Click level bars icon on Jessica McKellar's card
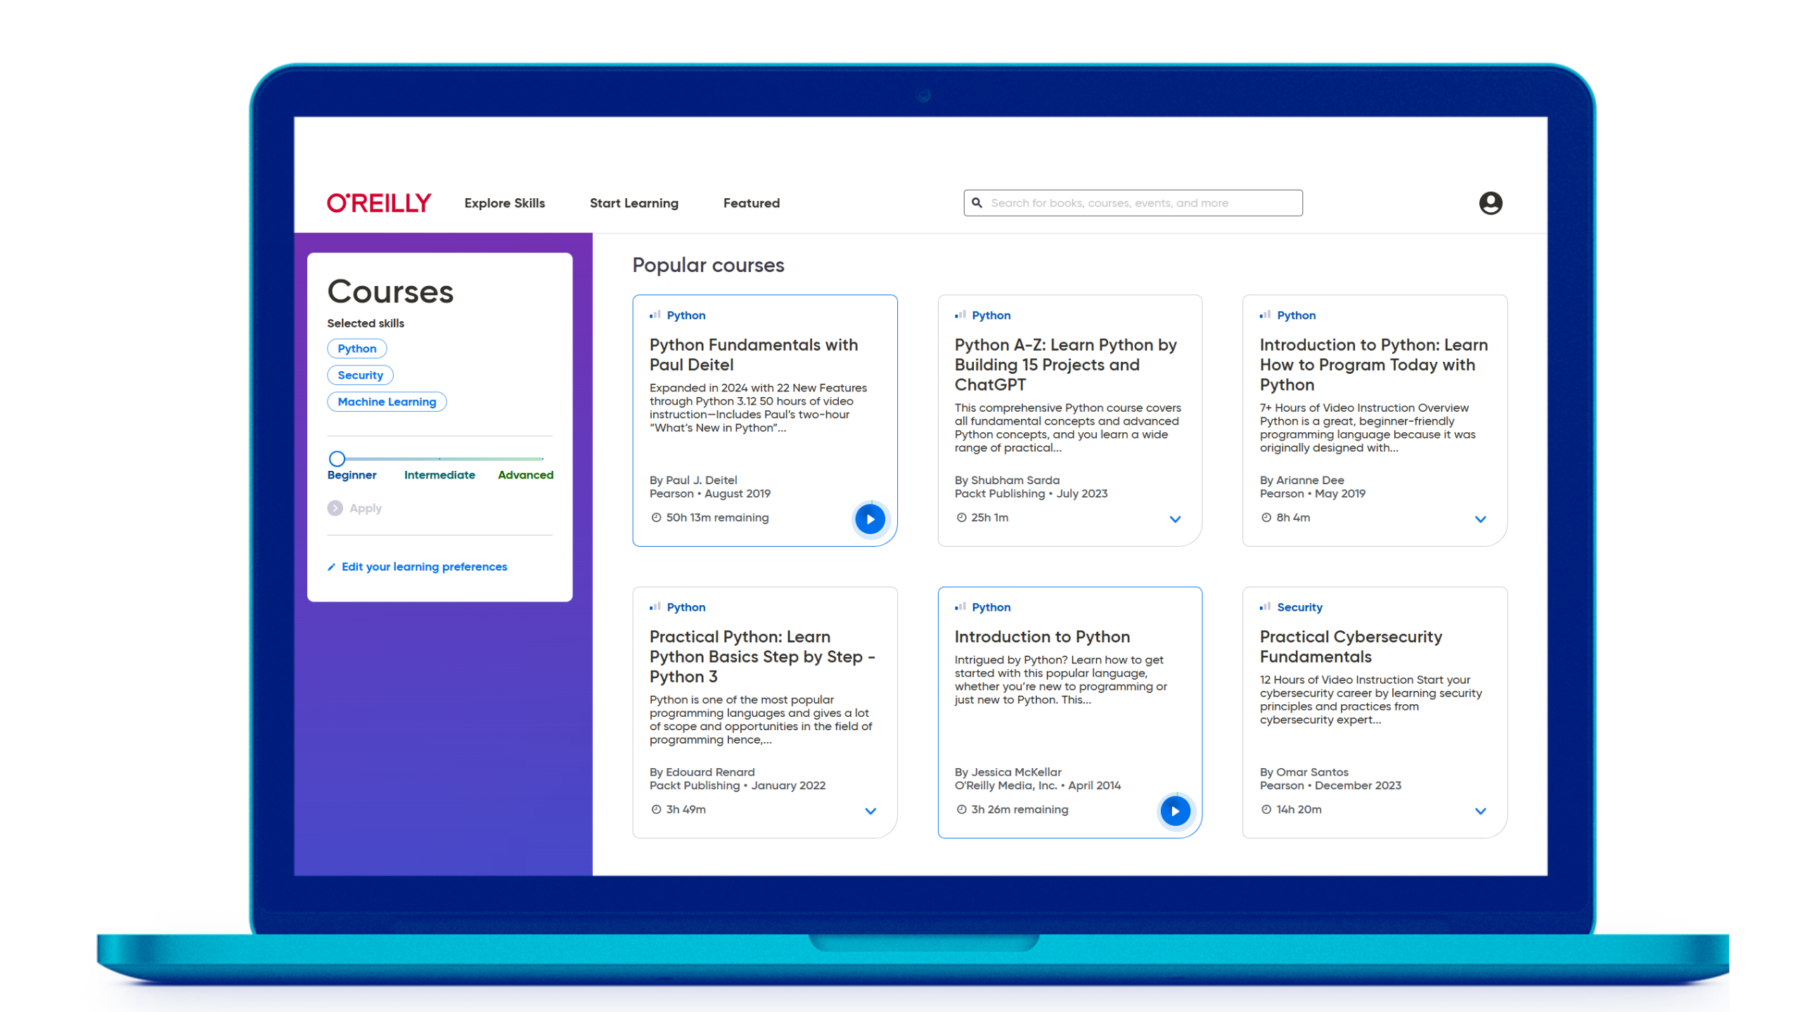 [x=960, y=606]
